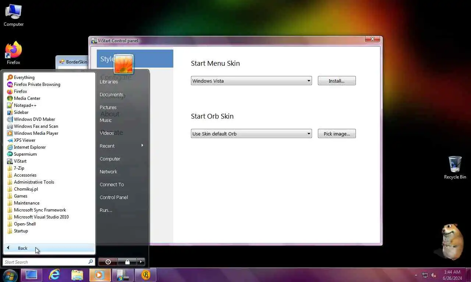The image size is (471, 282).
Task: Open Music from the start menu
Action: 106,120
